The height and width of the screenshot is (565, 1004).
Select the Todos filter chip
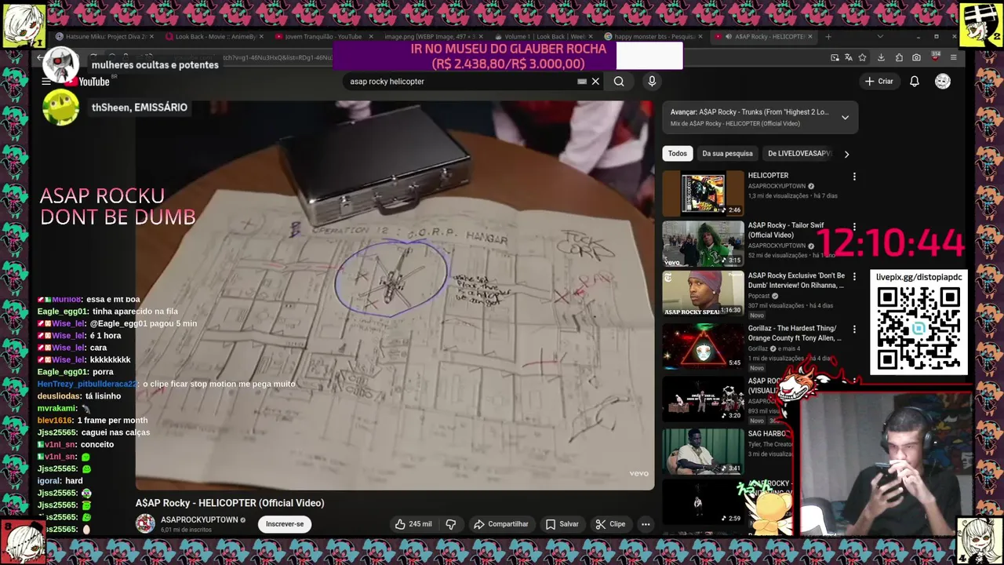pyautogui.click(x=678, y=154)
